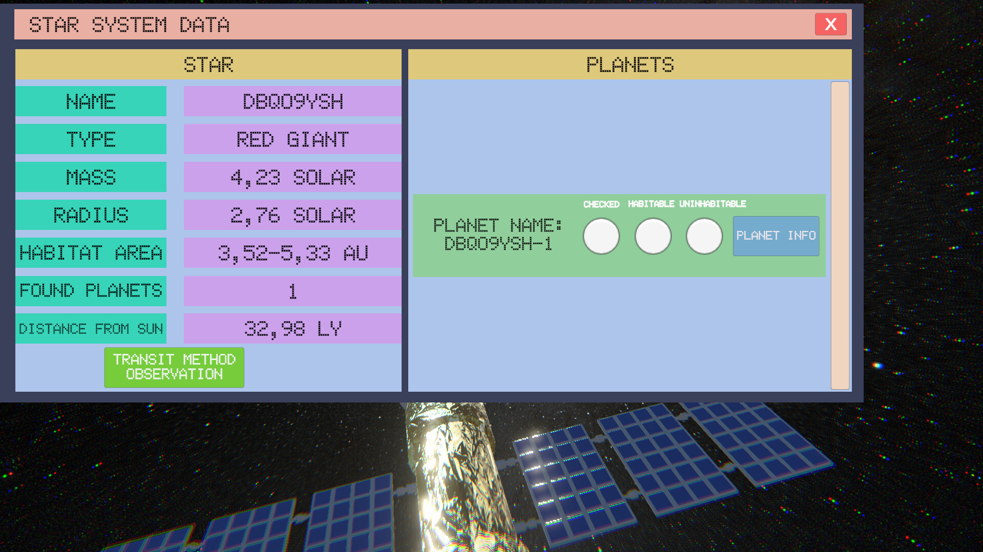Select the TYPE row showing RED GIANT
Screen dimensions: 983x552
point(291,139)
